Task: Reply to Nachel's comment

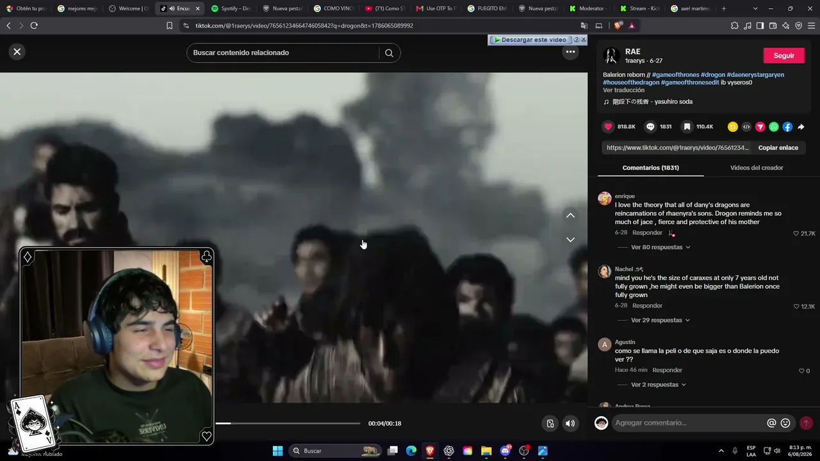Action: pyautogui.click(x=647, y=306)
